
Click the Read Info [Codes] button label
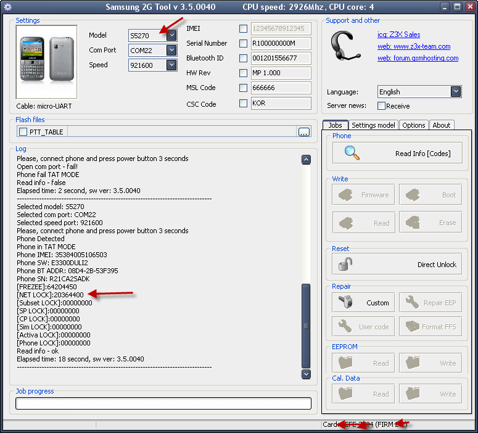point(423,154)
